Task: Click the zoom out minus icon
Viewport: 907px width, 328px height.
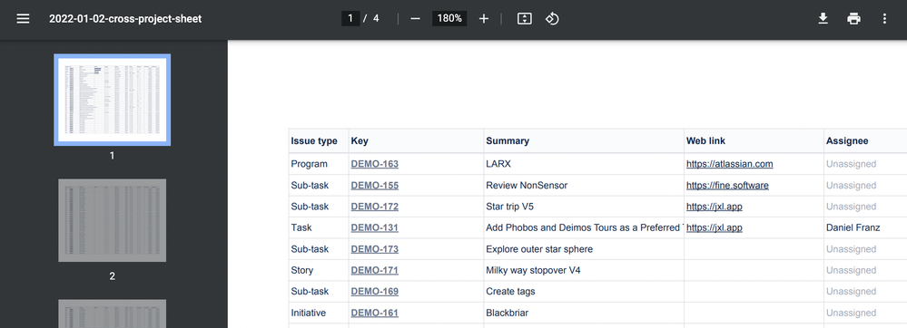Action: tap(415, 18)
